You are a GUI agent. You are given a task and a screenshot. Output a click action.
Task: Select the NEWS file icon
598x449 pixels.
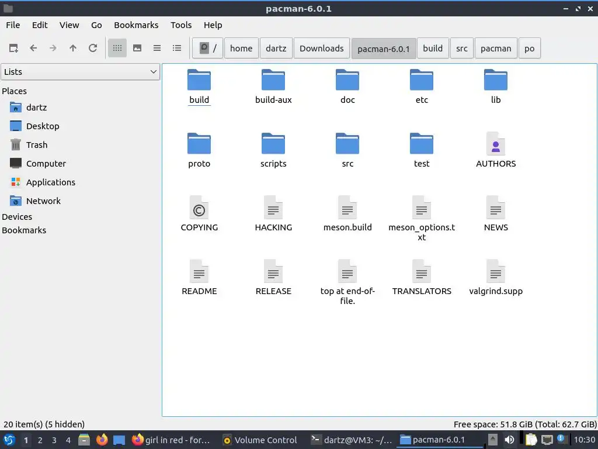496,208
